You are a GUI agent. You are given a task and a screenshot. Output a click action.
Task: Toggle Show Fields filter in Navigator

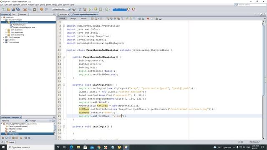point(6,138)
